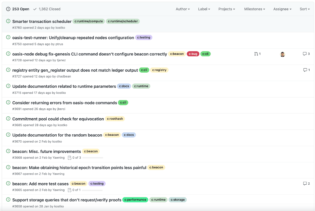Click linked pull request count 1 on #3728
Image resolution: width=315 pixels, height=211 pixels.
coord(260,54)
